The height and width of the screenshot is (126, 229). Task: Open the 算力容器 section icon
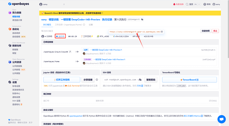tap(10, 13)
